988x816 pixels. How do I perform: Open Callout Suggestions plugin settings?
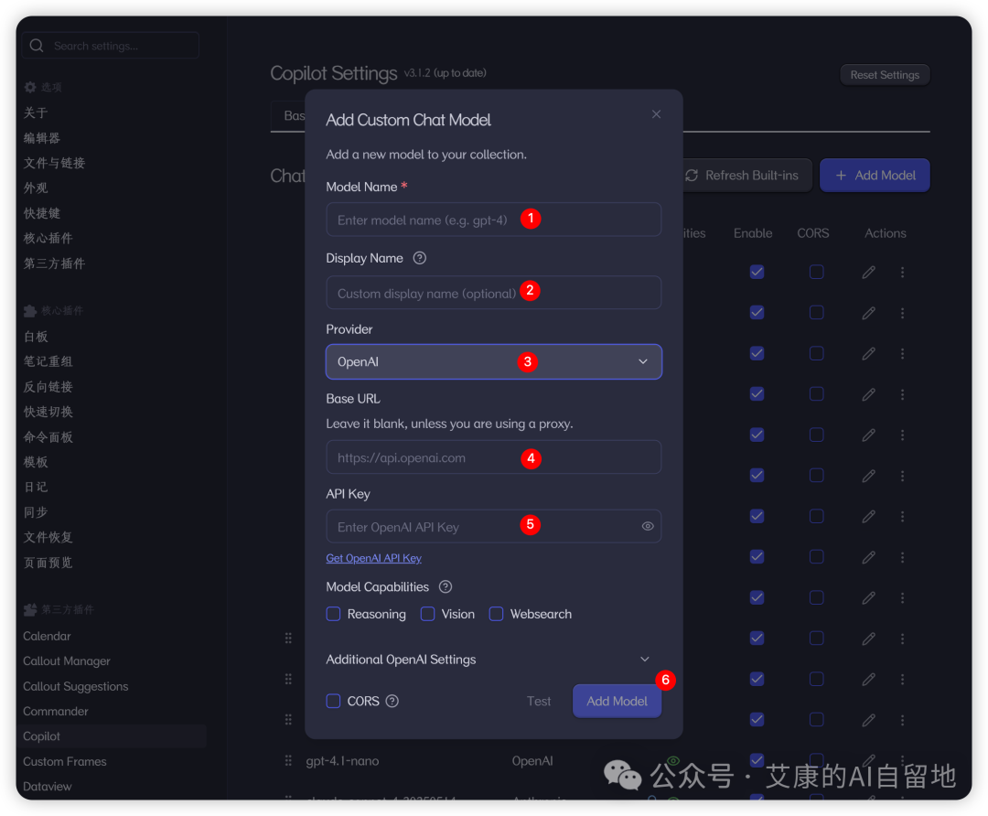[x=76, y=686]
